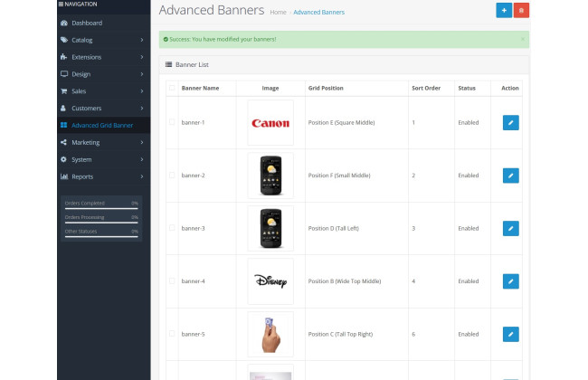
Task: Click the Dashboard gauge icon
Action: (64, 23)
